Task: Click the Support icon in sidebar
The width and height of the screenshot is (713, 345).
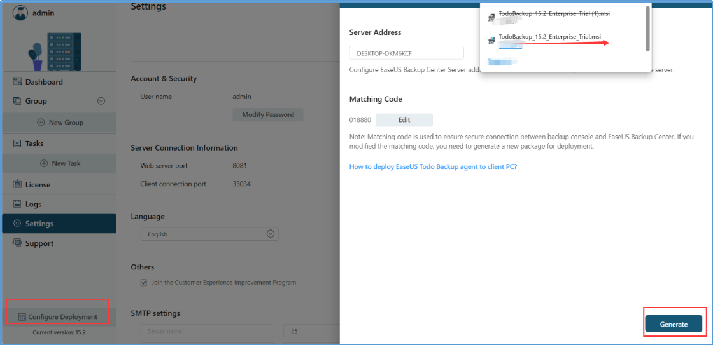Action: 18,243
